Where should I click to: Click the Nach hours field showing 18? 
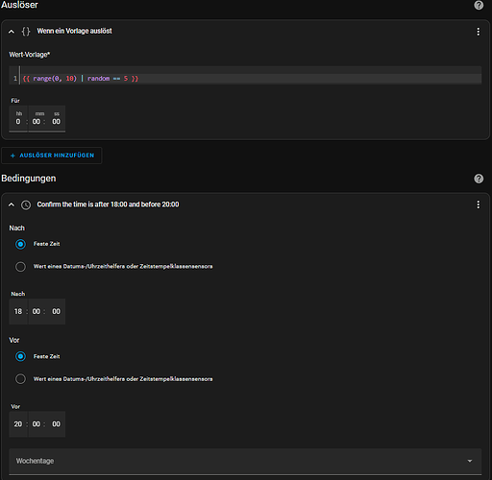tap(18, 312)
